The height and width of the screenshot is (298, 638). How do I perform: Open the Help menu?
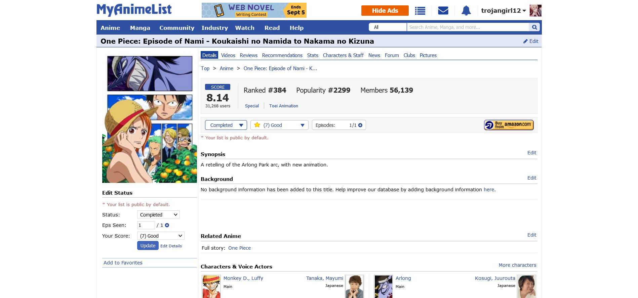pos(296,28)
